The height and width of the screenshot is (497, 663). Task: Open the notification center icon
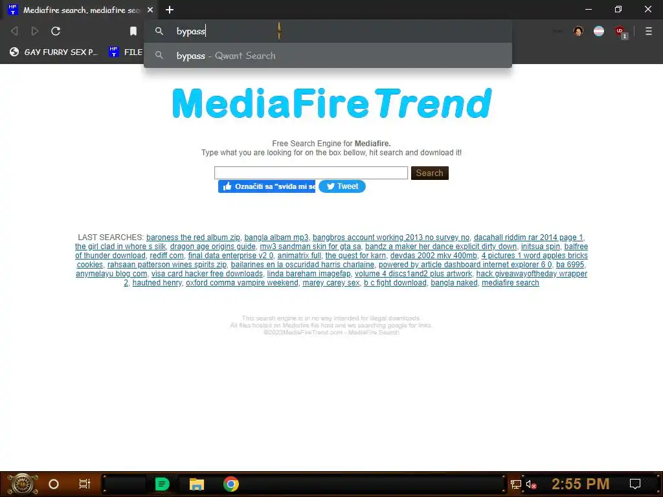tap(635, 484)
